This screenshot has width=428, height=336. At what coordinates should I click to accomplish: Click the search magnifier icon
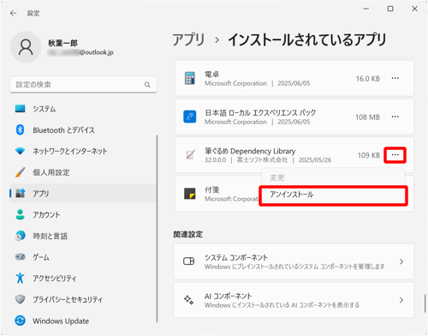point(147,85)
